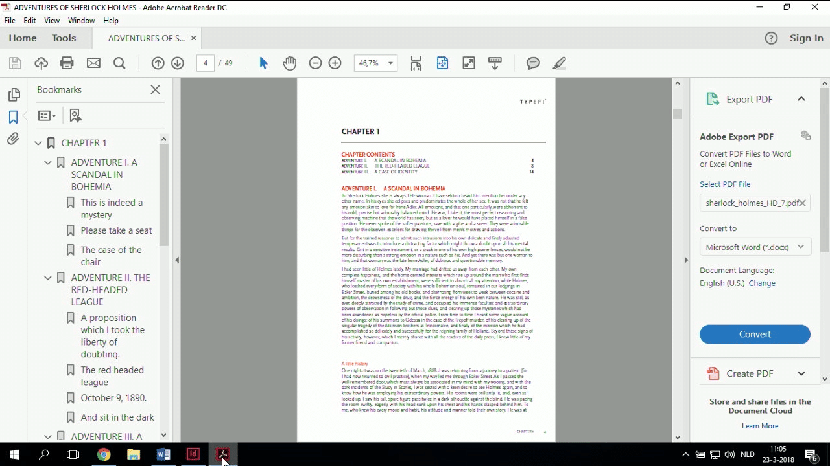830x466 pixels.
Task: Switch to the Tools tab
Action: (64, 38)
